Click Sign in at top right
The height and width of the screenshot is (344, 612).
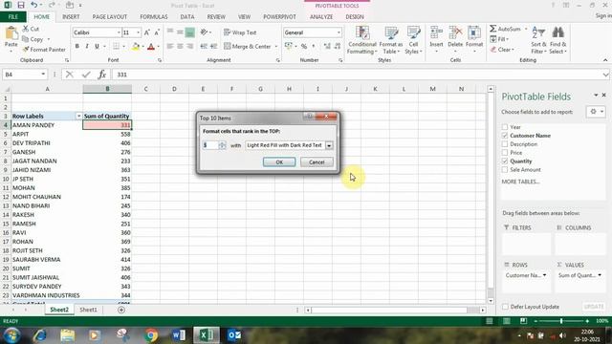[603, 15]
